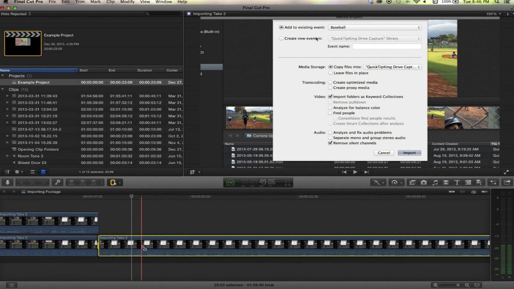This screenshot has width=514, height=289.
Task: Open the Generators browser icon
Action: tap(468, 182)
